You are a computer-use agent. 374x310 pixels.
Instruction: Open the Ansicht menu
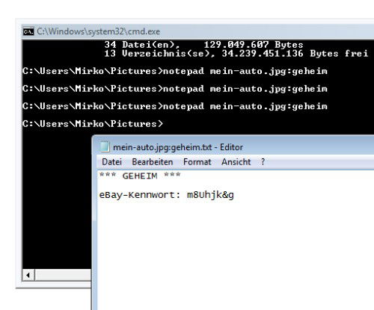[236, 162]
